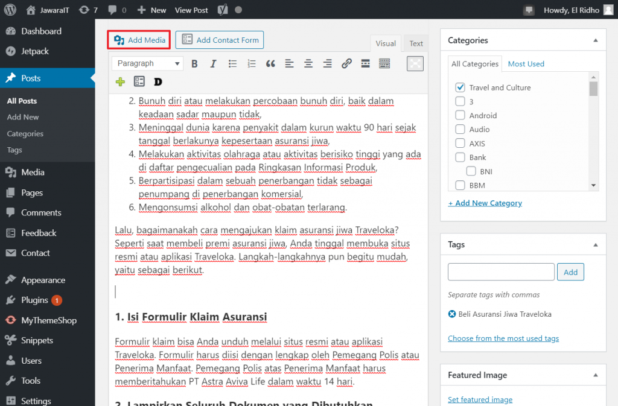The height and width of the screenshot is (406, 618).
Task: Open the Set featured image link
Action: [x=480, y=399]
